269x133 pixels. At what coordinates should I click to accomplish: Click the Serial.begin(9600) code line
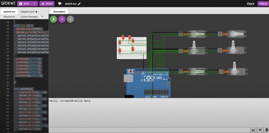[29, 29]
